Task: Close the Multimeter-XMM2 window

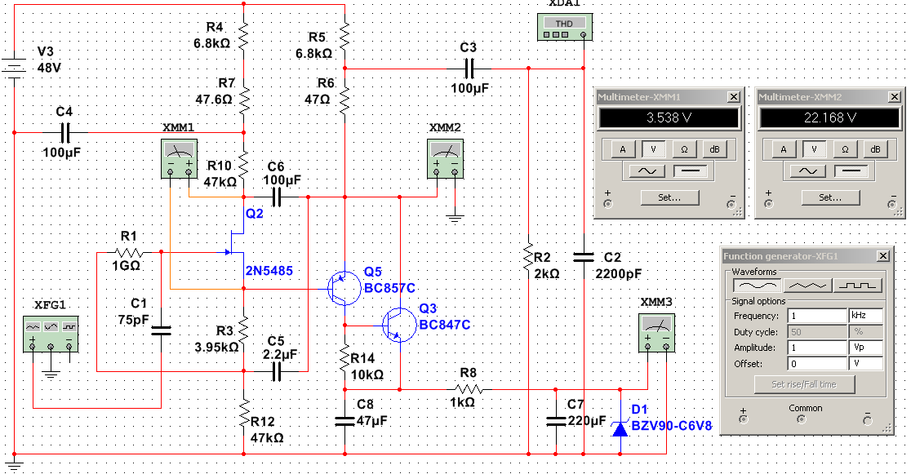Action: (x=895, y=97)
